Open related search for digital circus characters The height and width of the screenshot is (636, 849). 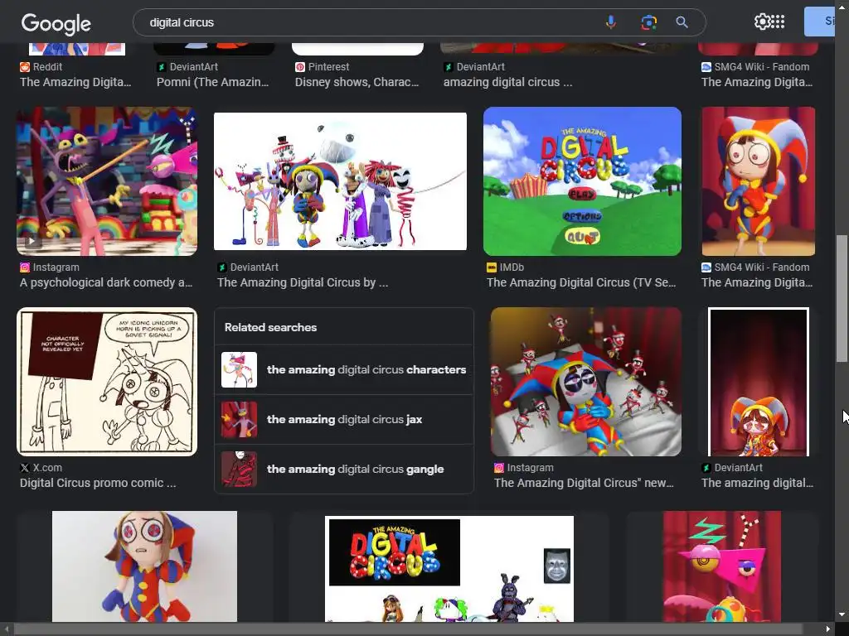[344, 370]
